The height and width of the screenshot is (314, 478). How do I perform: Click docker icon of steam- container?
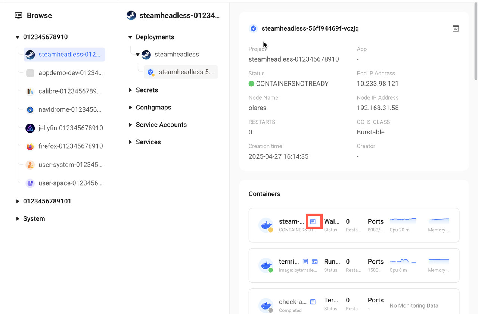tap(266, 225)
